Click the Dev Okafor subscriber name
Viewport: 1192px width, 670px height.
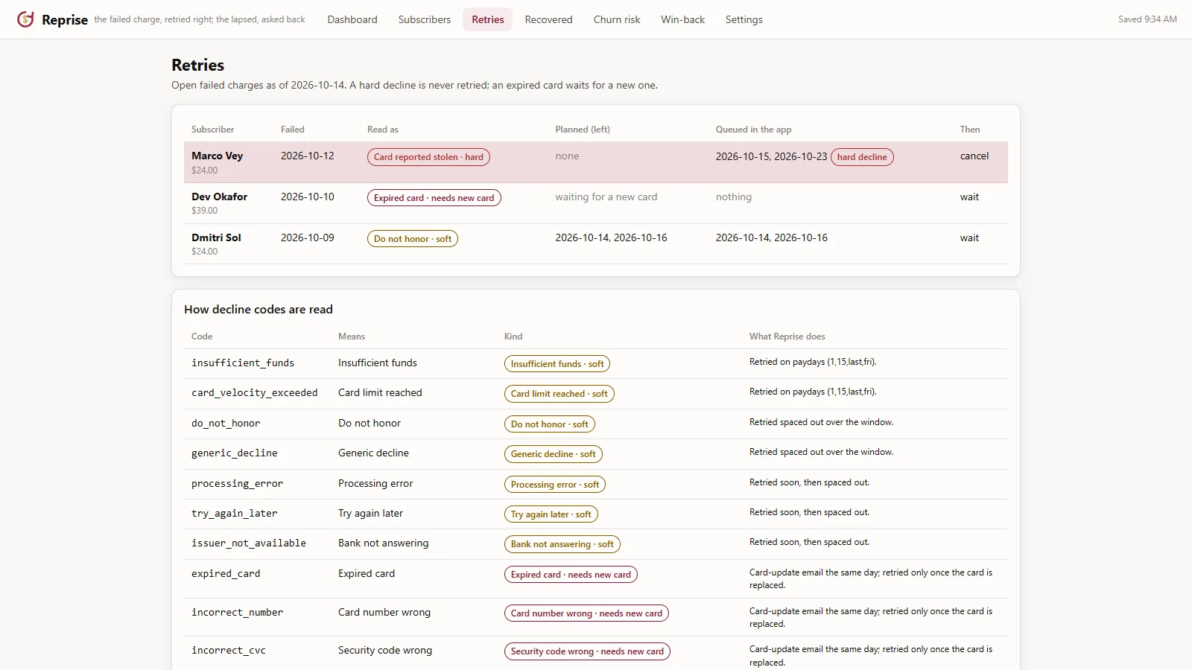pyautogui.click(x=219, y=197)
